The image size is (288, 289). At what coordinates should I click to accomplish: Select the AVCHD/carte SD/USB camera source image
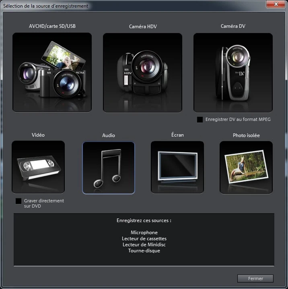pyautogui.click(x=52, y=73)
